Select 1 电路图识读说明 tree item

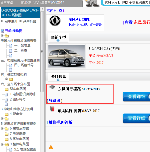[x=22, y=94]
